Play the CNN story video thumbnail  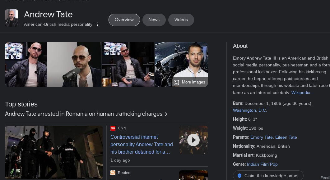click(x=193, y=140)
